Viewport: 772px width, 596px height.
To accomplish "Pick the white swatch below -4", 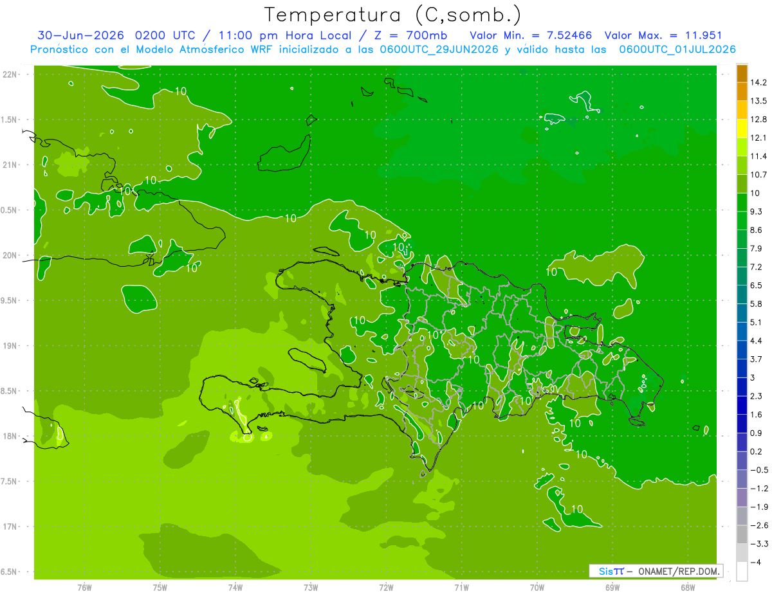I will 742,571.
